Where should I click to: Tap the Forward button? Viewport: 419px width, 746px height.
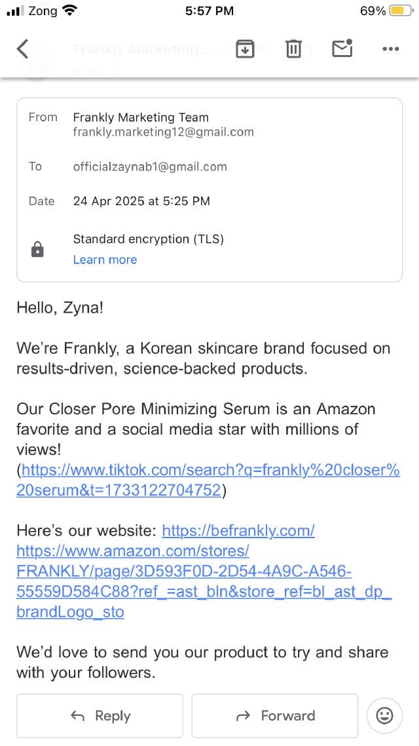(275, 716)
